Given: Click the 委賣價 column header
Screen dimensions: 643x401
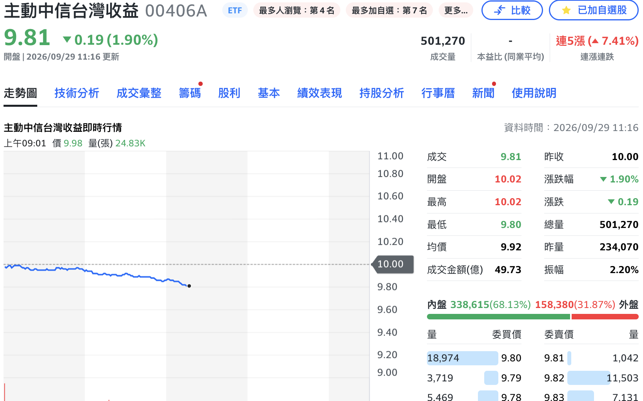Looking at the screenshot, I should (x=559, y=335).
